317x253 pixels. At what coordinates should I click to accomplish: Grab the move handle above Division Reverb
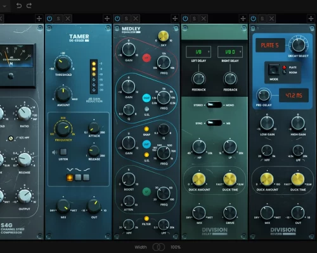[x=311, y=18]
